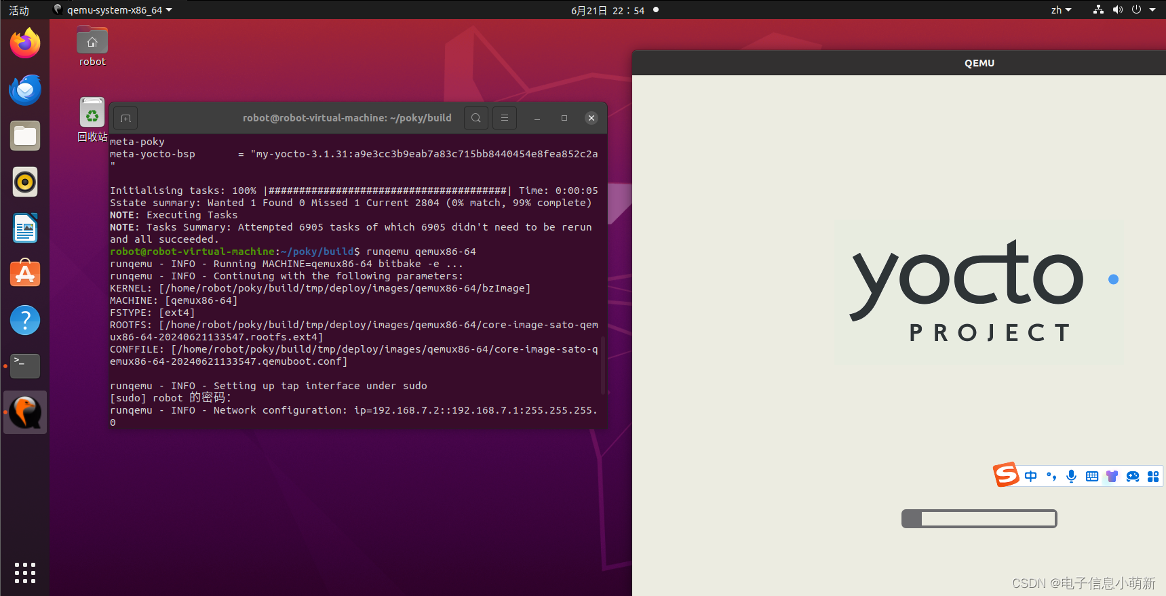This screenshot has height=596, width=1166.
Task: Minimize the terminal window
Action: coord(537,118)
